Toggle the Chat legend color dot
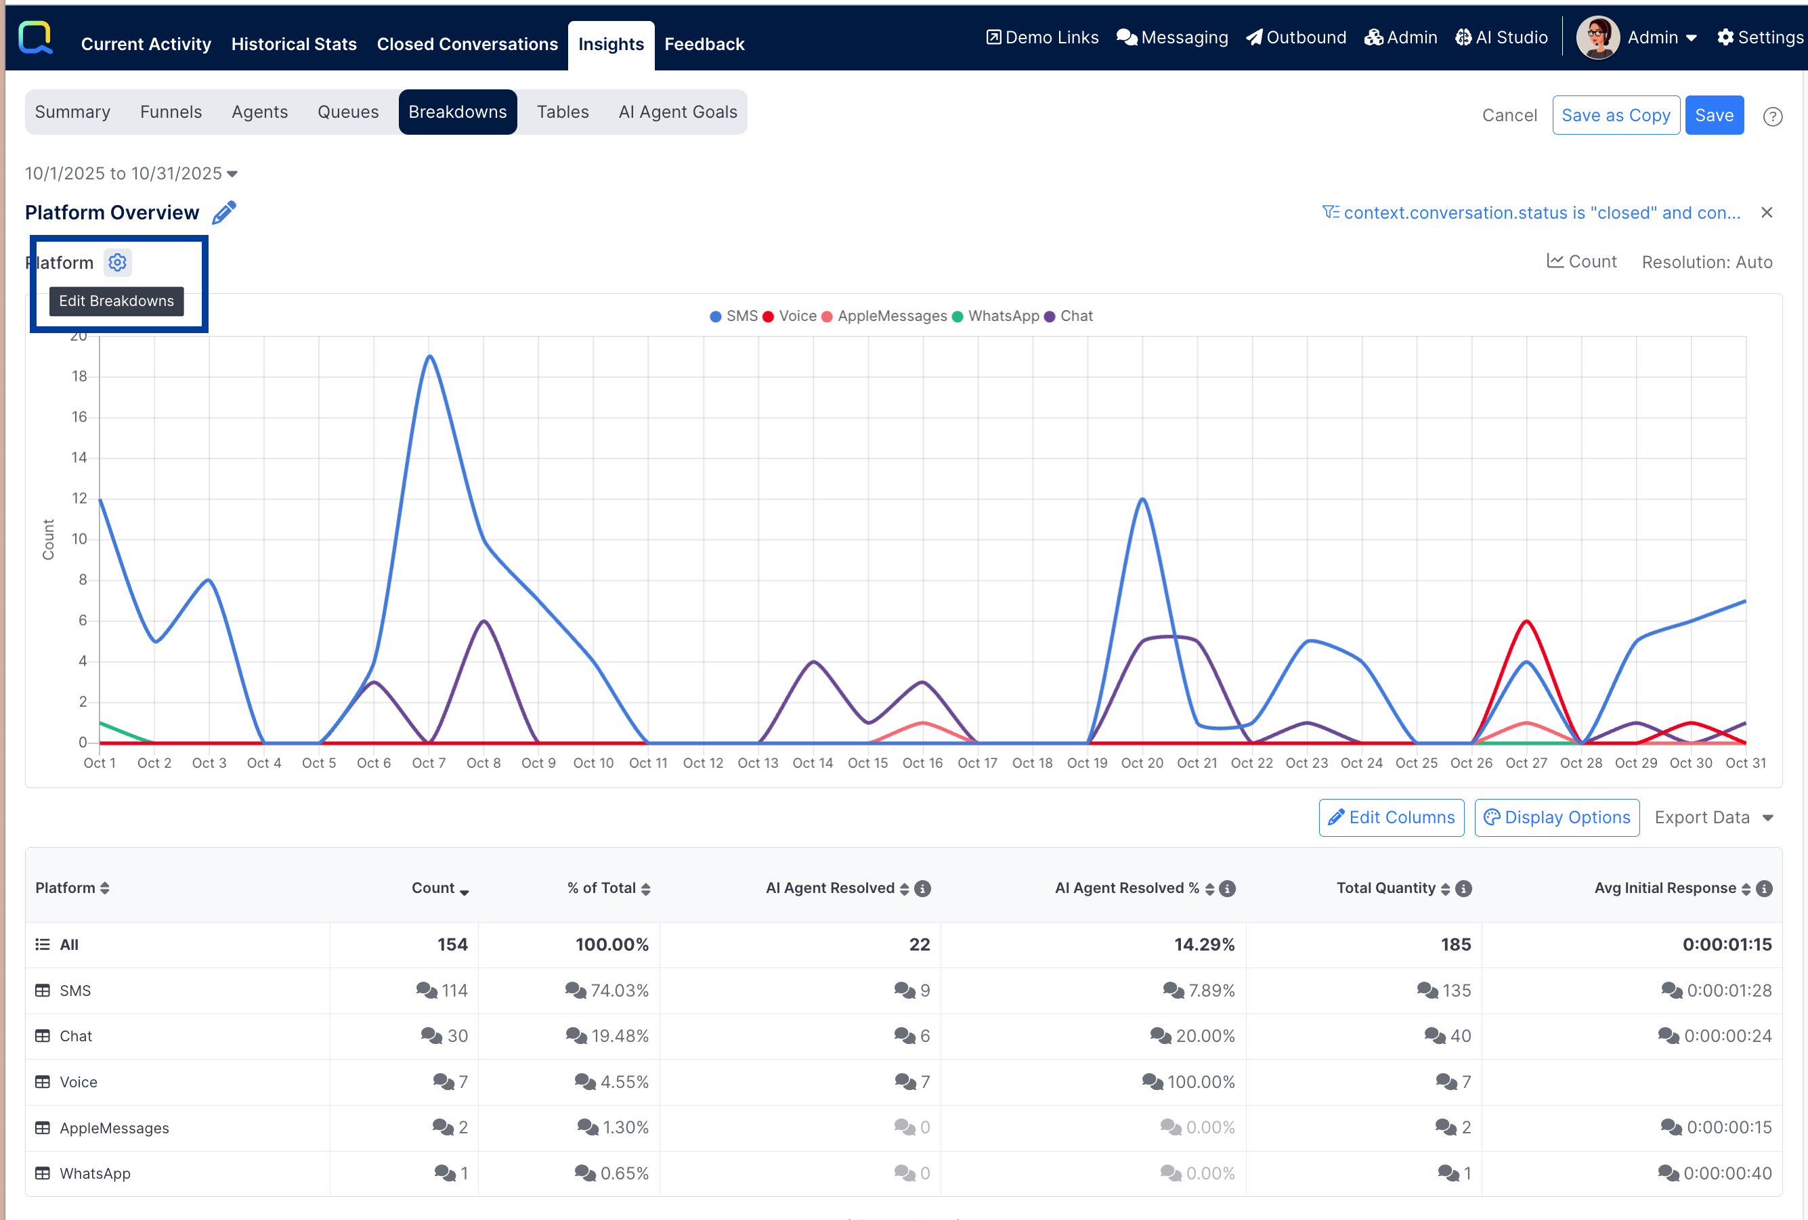Image resolution: width=1808 pixels, height=1220 pixels. 1049,317
